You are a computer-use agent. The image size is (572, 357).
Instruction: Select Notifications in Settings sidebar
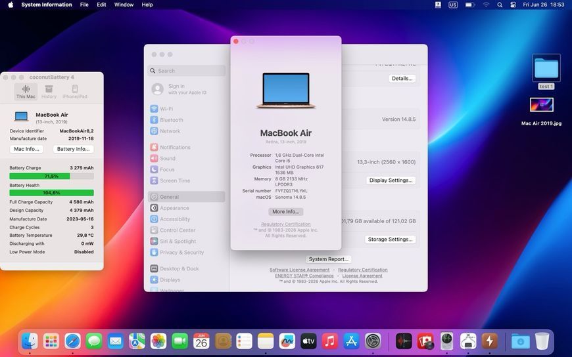(x=170, y=147)
